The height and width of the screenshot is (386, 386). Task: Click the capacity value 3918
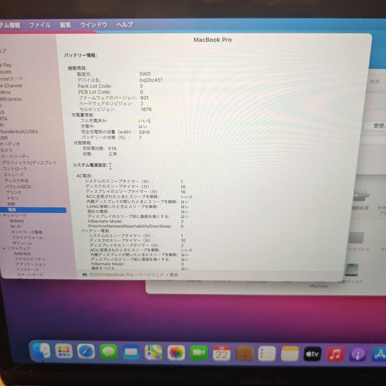click(144, 132)
